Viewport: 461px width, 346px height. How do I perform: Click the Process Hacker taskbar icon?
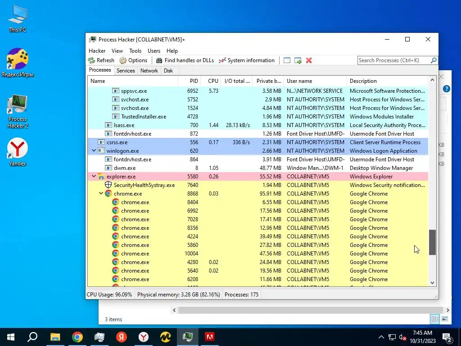point(187,337)
